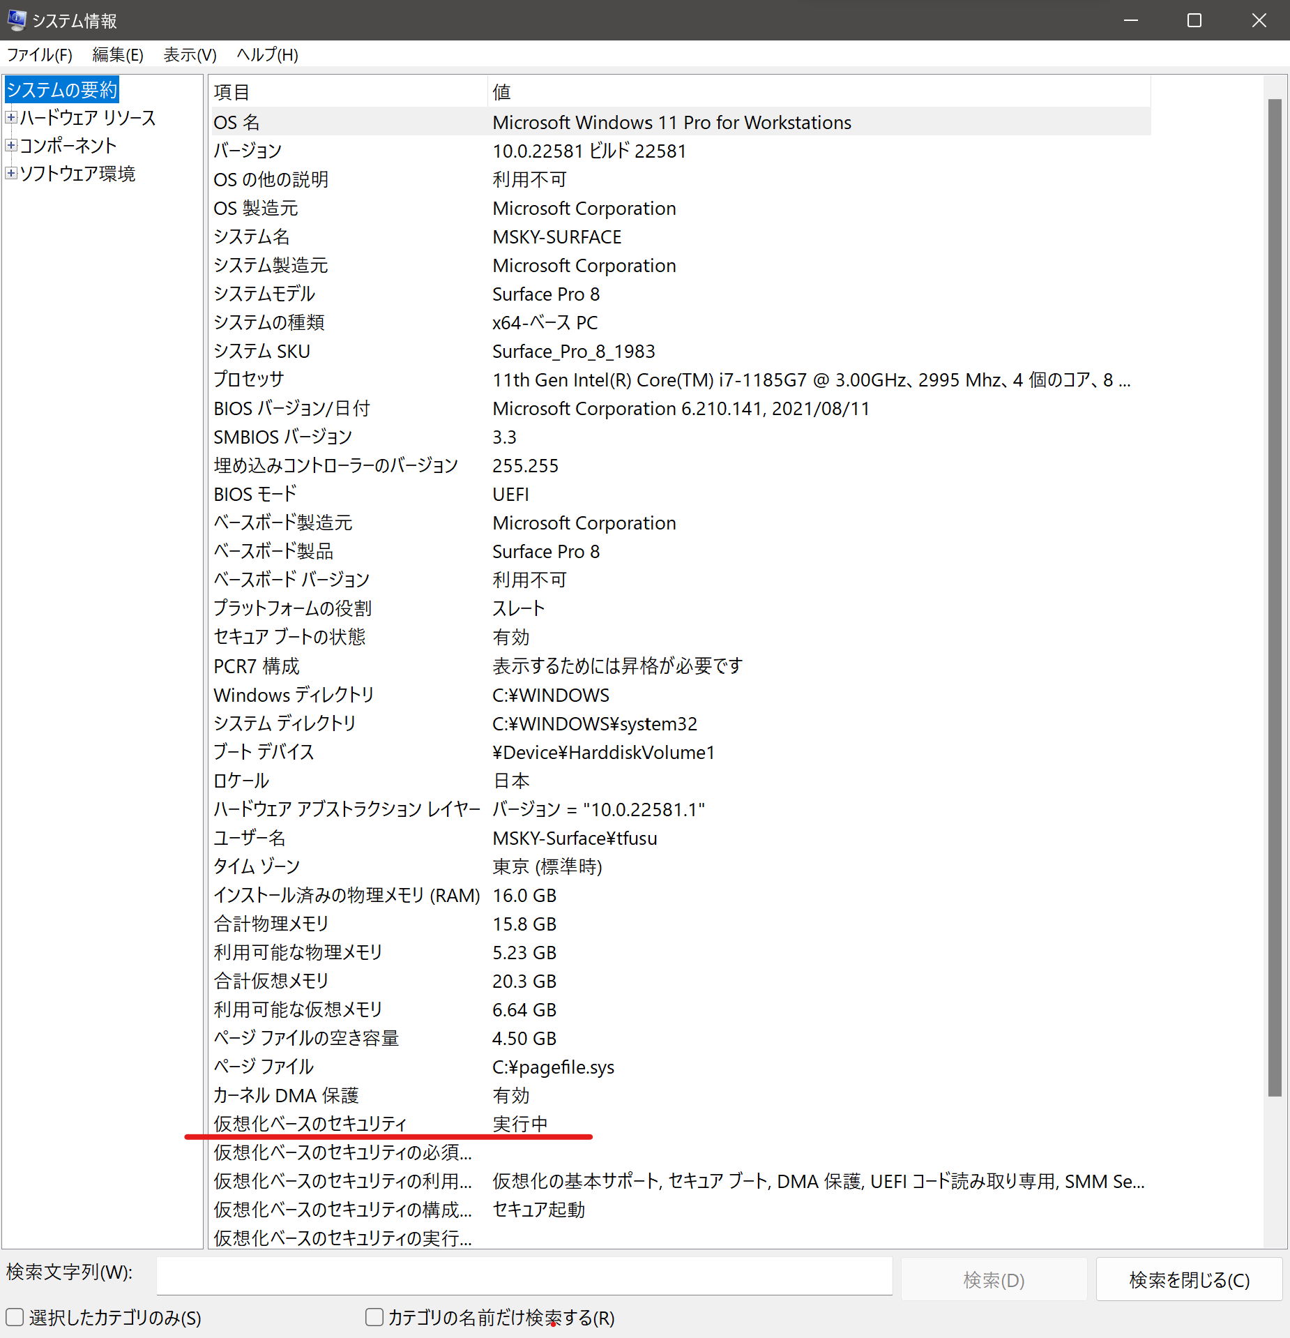Click the ロケール row
This screenshot has width=1290, height=1338.
click(x=680, y=781)
